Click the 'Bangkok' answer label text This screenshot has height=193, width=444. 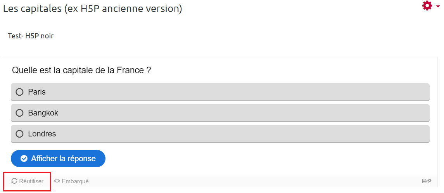pos(43,113)
